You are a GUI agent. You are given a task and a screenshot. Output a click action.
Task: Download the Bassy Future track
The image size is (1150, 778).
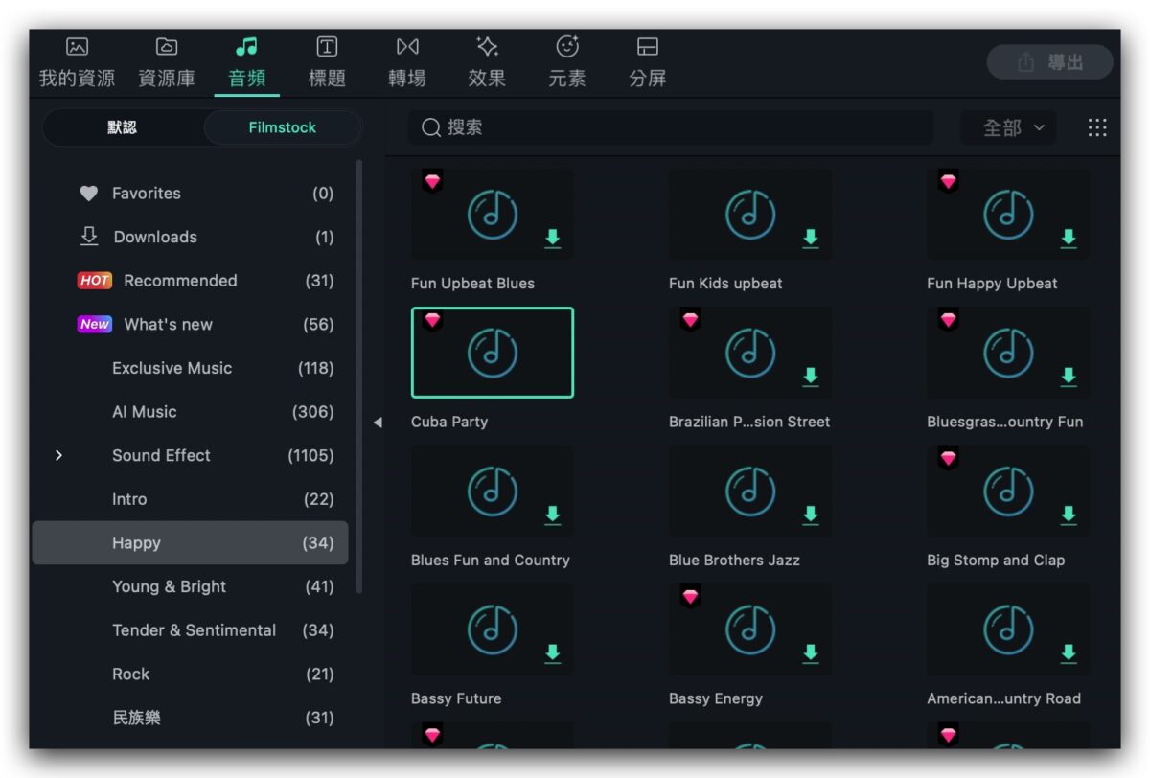(553, 653)
